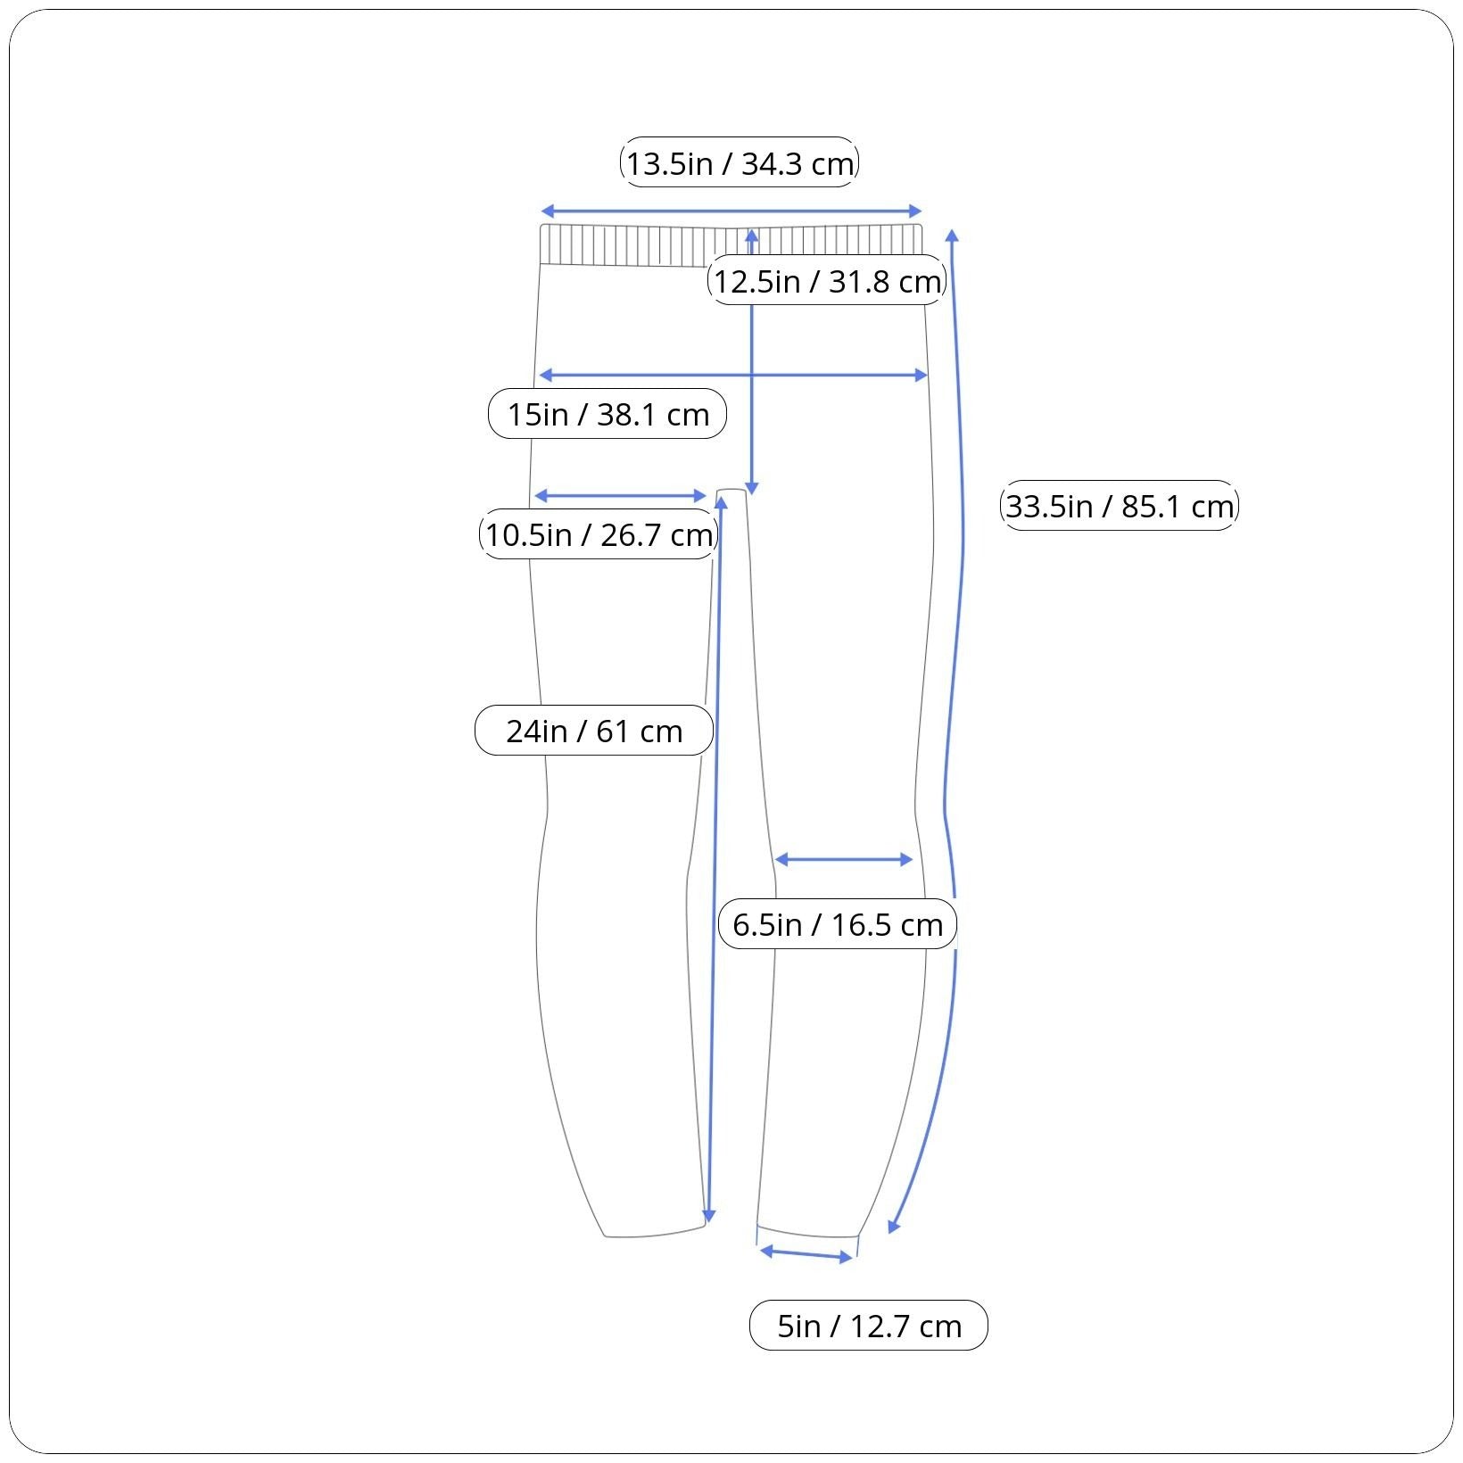The image size is (1463, 1463).
Task: Click the waist width horizontal arrow
Action: (x=731, y=211)
